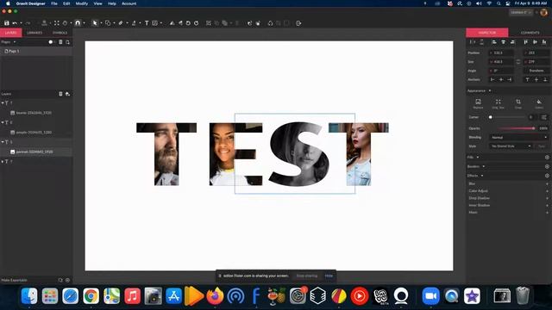Click the Undo arrow in the toolbar
Screen dimensions: 552x310
[15, 23]
